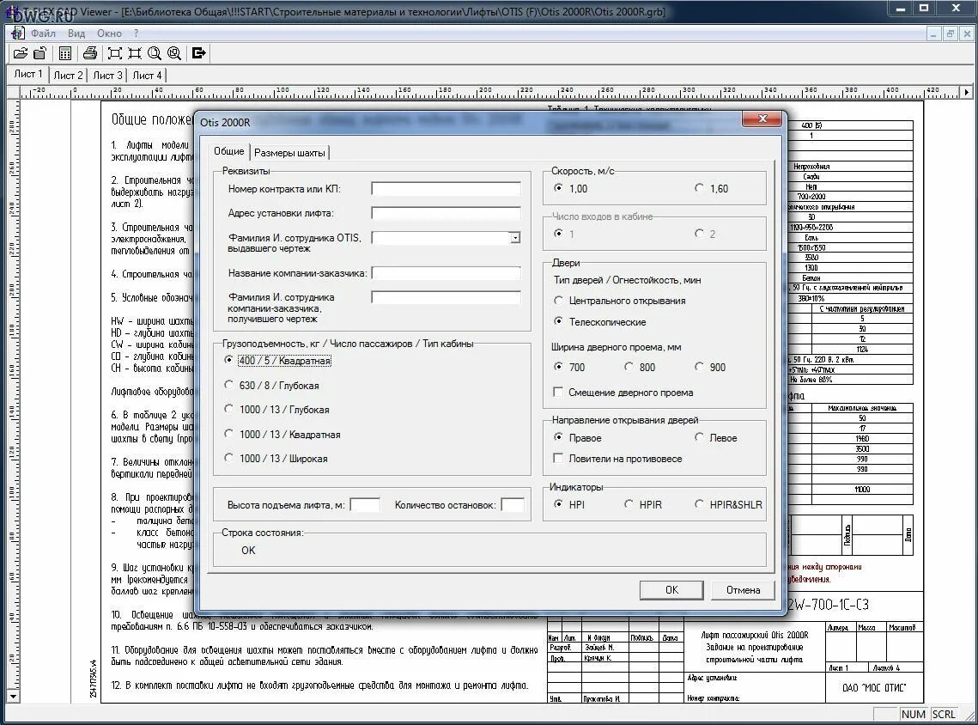Minimize the inner document window

[933, 34]
